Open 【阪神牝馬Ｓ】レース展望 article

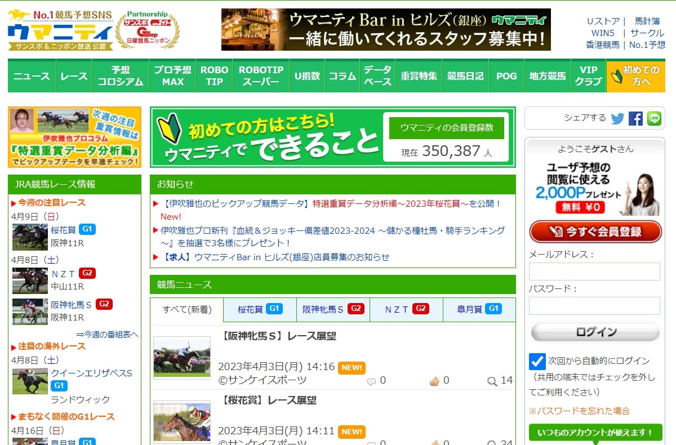click(278, 336)
